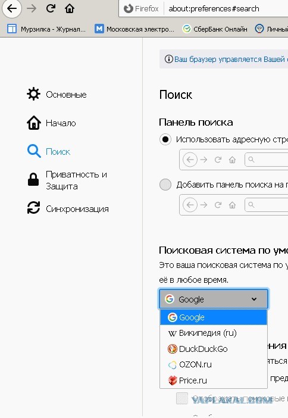
Task: Click the OZON.ru cloud icon
Action: pyautogui.click(x=173, y=364)
